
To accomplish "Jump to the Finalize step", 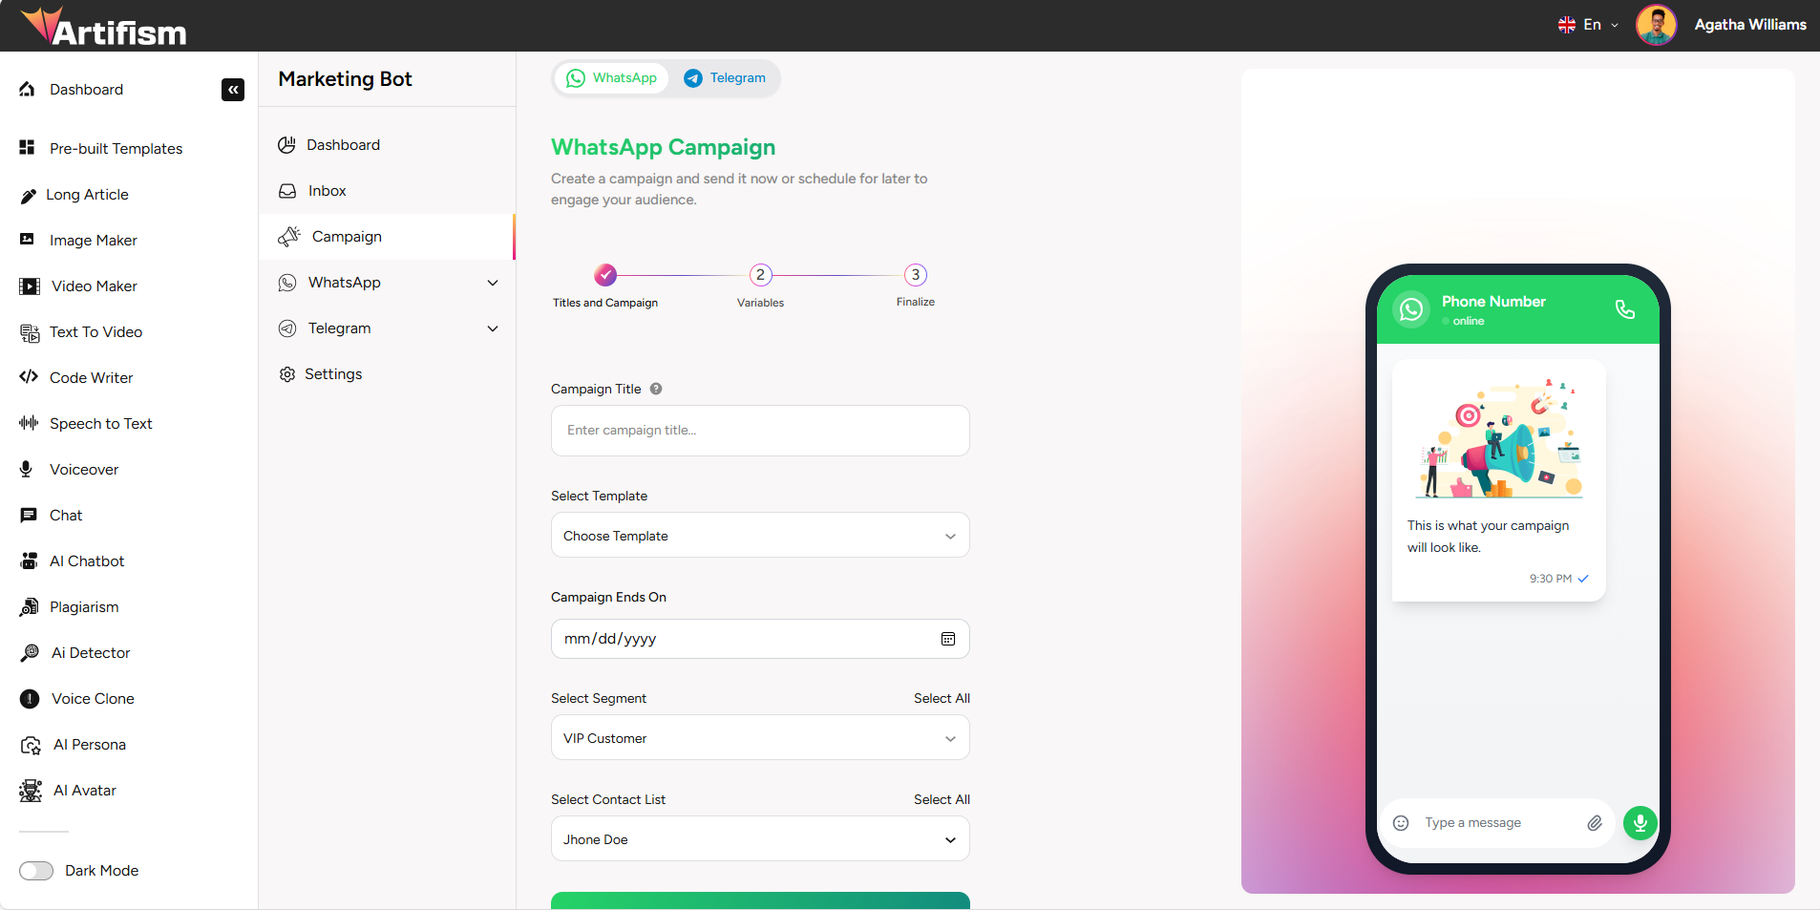I will [x=914, y=274].
